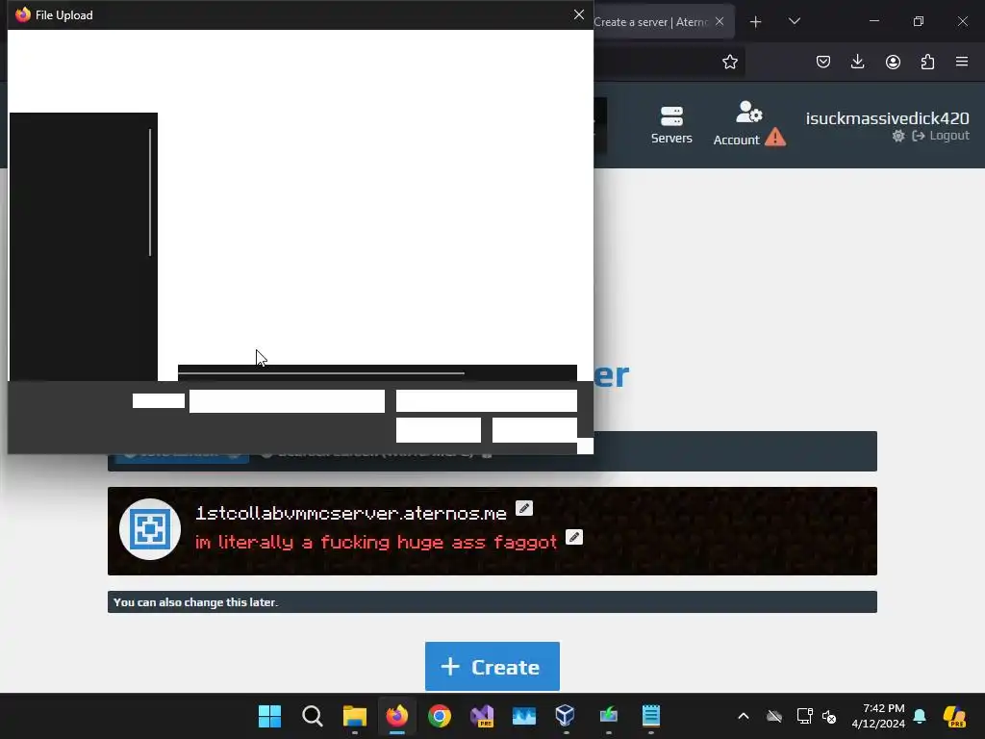Open the muted volume icon in tray
985x739 pixels.
click(829, 716)
